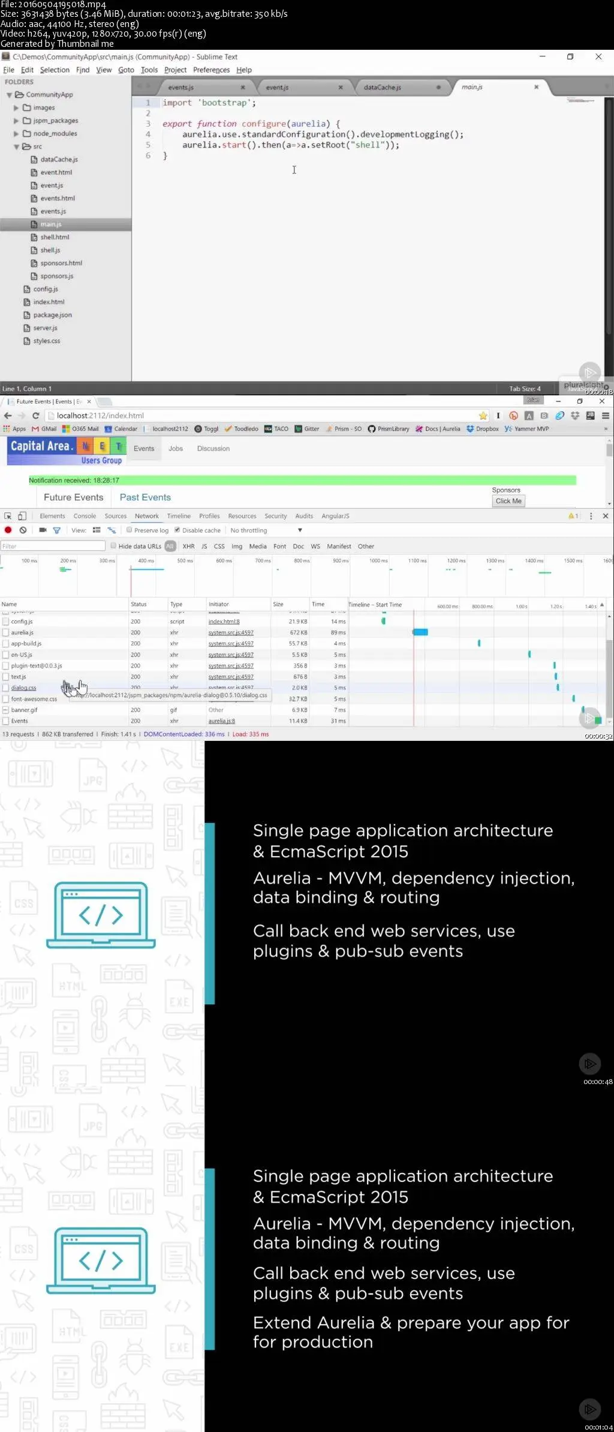This screenshot has height=1432, width=614.
Task: Open the Chrome hamburger menu
Action: tap(606, 416)
